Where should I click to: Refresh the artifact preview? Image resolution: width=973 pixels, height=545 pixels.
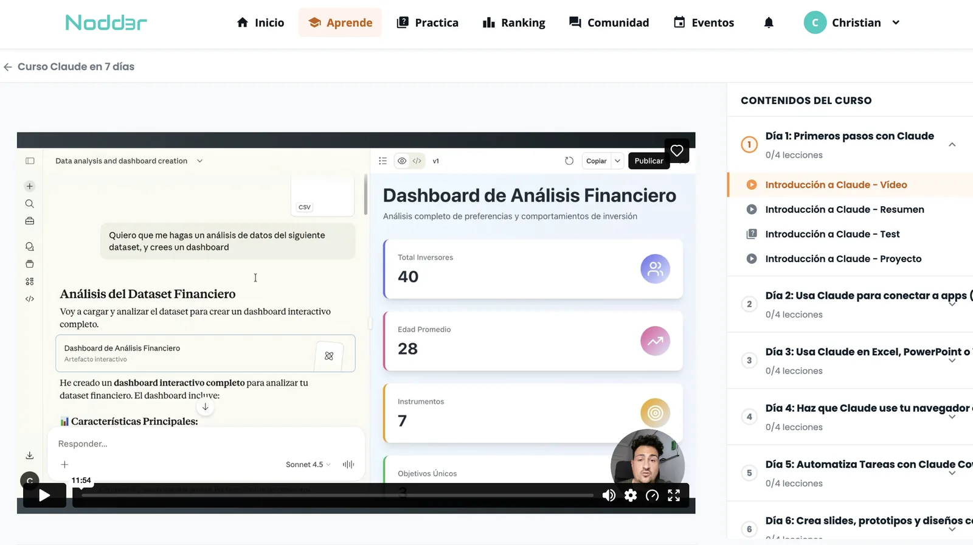(x=569, y=161)
